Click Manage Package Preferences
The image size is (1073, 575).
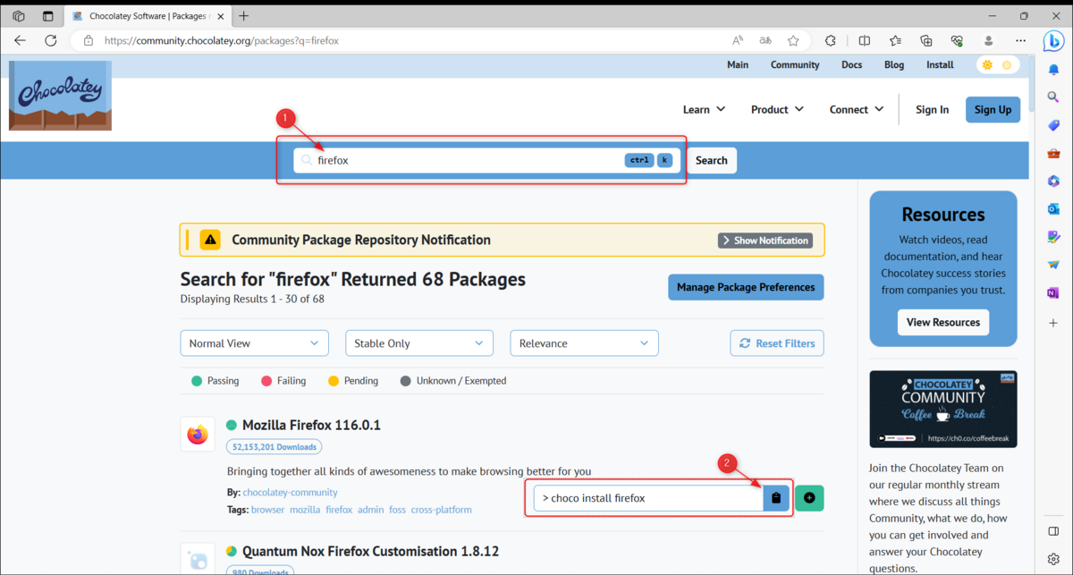(746, 287)
